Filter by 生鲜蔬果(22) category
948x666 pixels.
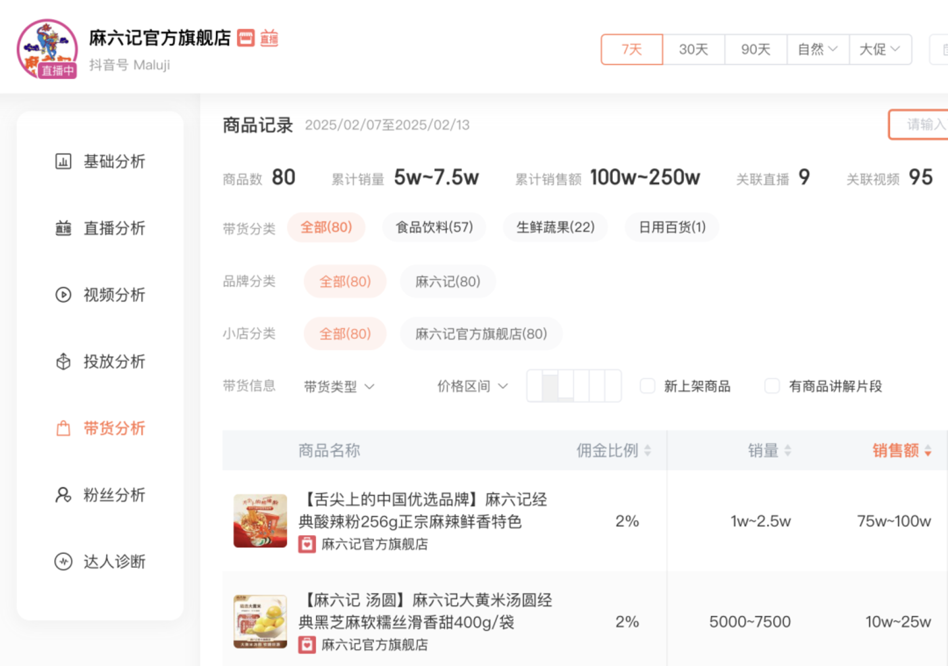(x=555, y=227)
